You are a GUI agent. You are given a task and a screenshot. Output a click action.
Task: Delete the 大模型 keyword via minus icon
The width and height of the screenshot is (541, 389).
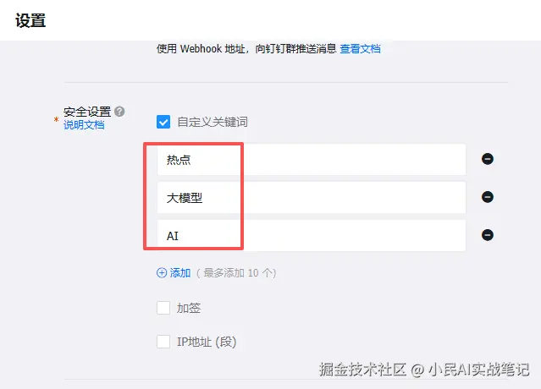[488, 197]
